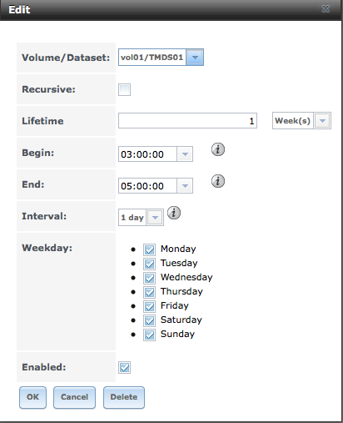
Task: Click the info icon beside End time
Action: coord(218,181)
